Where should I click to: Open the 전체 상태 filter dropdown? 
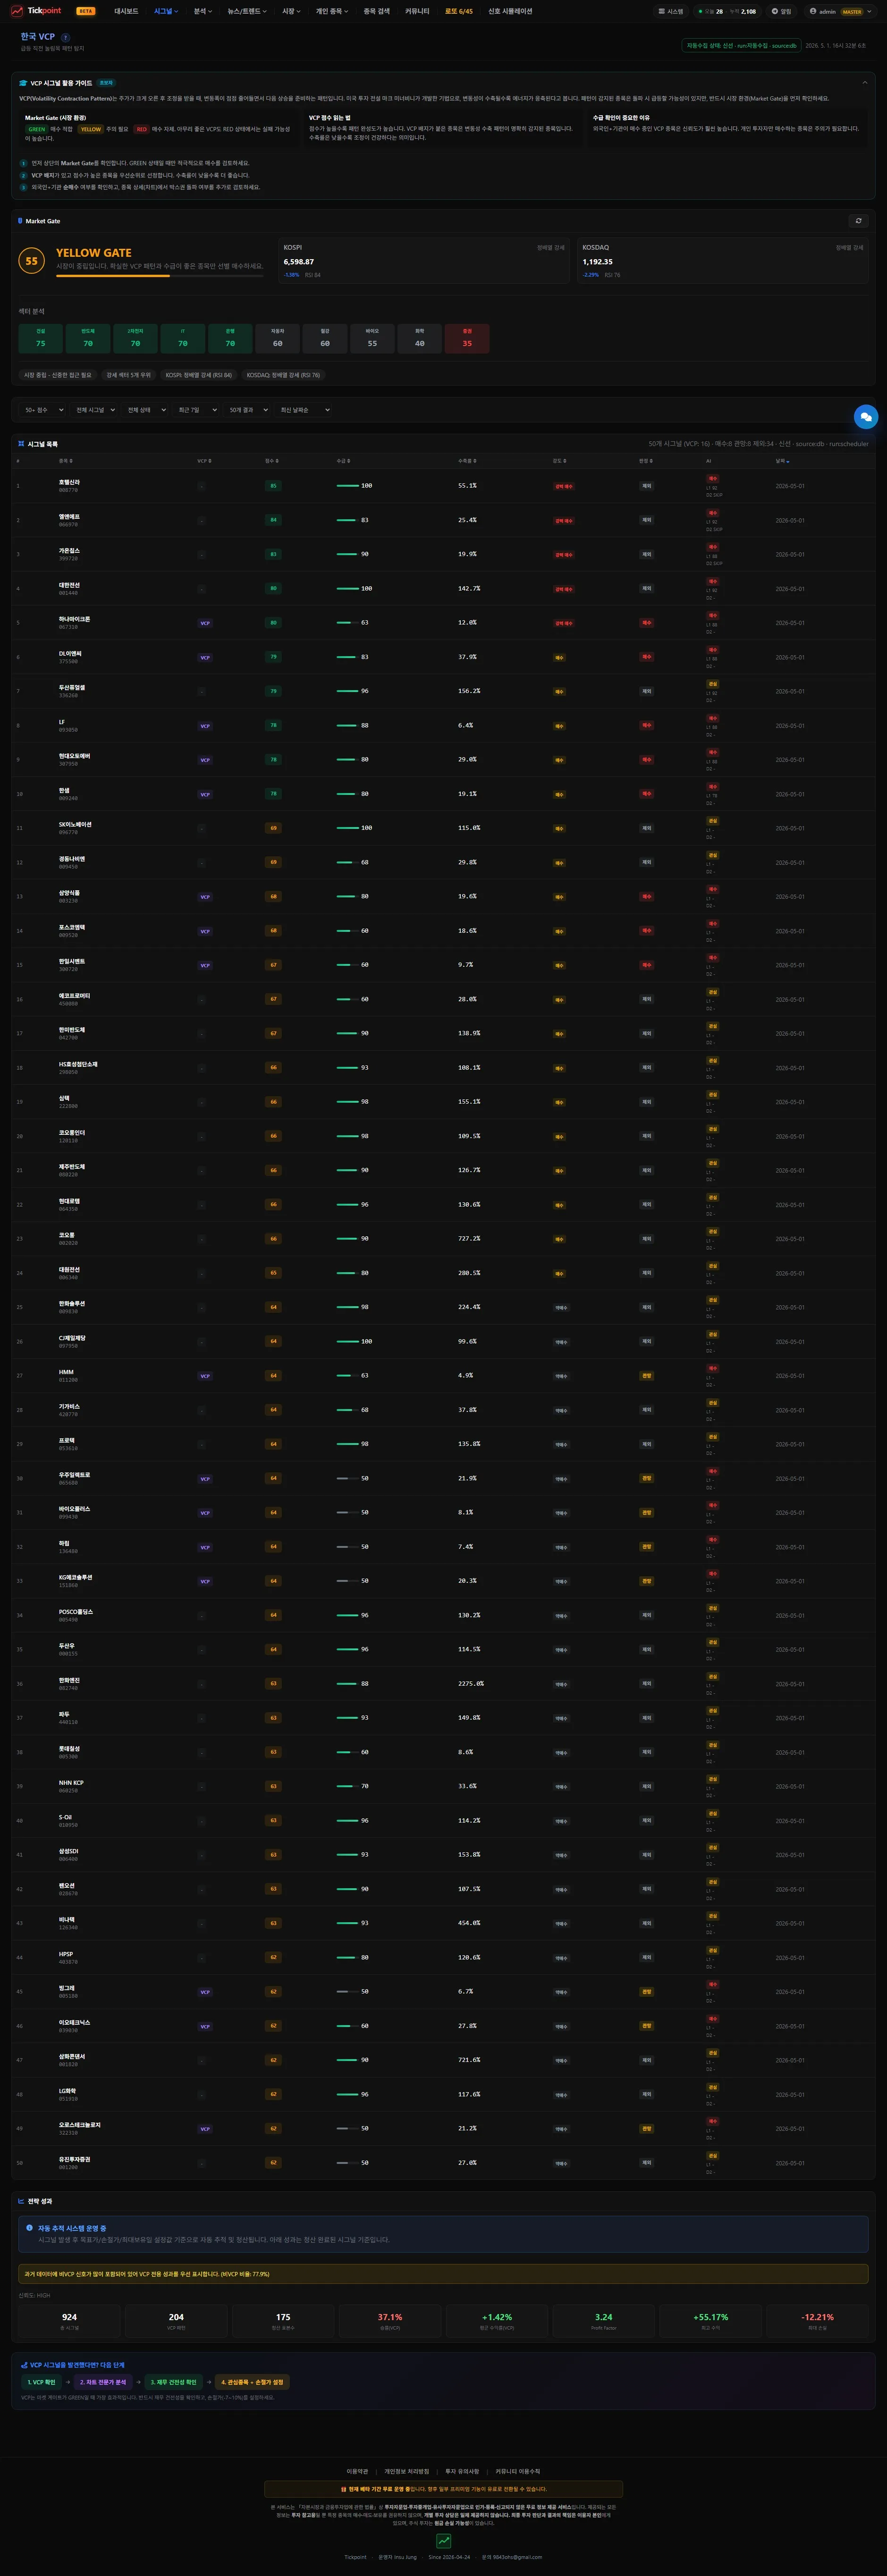[145, 410]
